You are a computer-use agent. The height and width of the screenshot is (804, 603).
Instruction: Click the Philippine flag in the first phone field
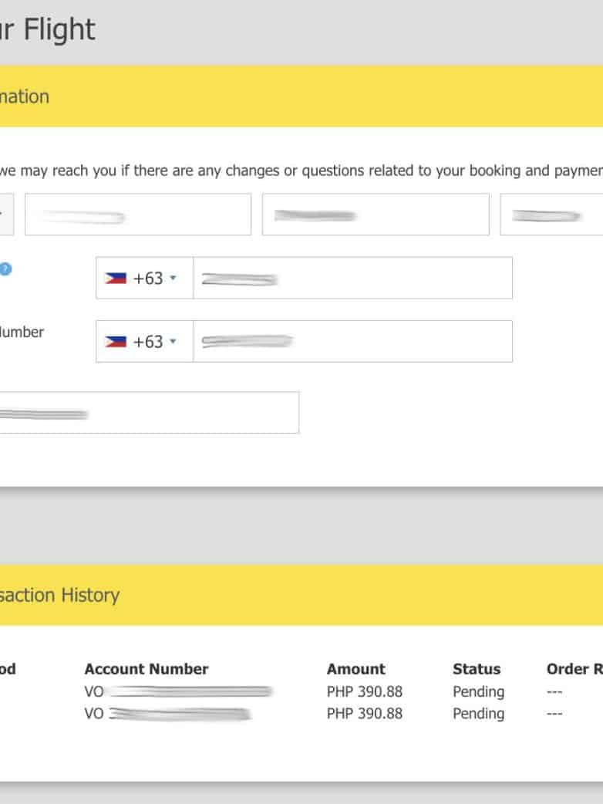coord(115,278)
